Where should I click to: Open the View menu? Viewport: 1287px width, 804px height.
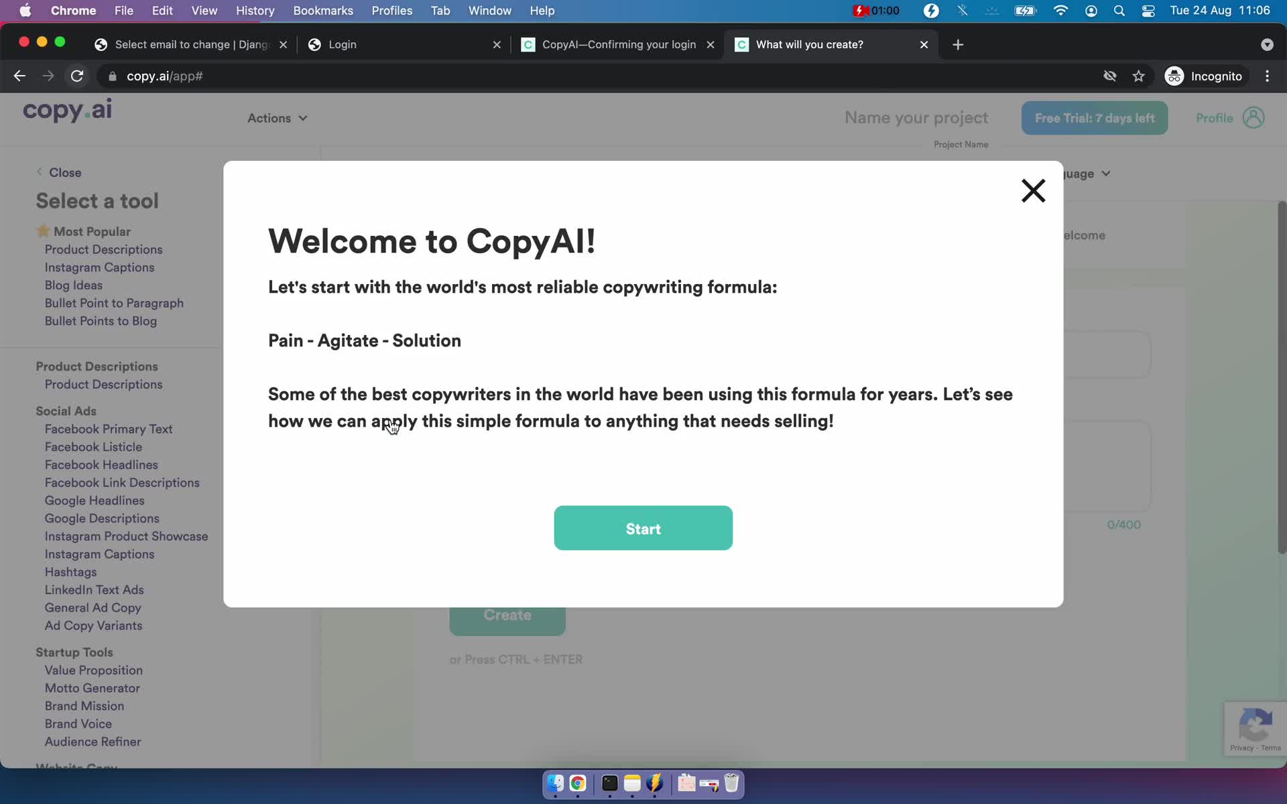click(204, 10)
